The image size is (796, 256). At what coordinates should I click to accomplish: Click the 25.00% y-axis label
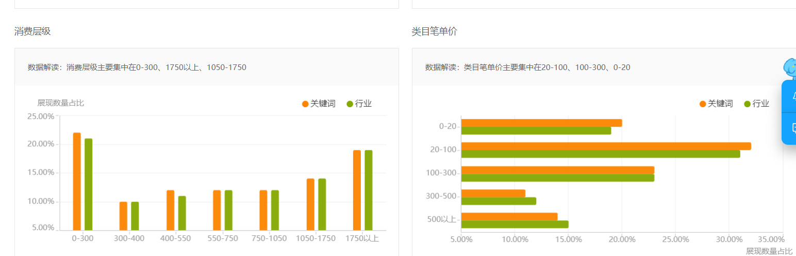(x=41, y=116)
